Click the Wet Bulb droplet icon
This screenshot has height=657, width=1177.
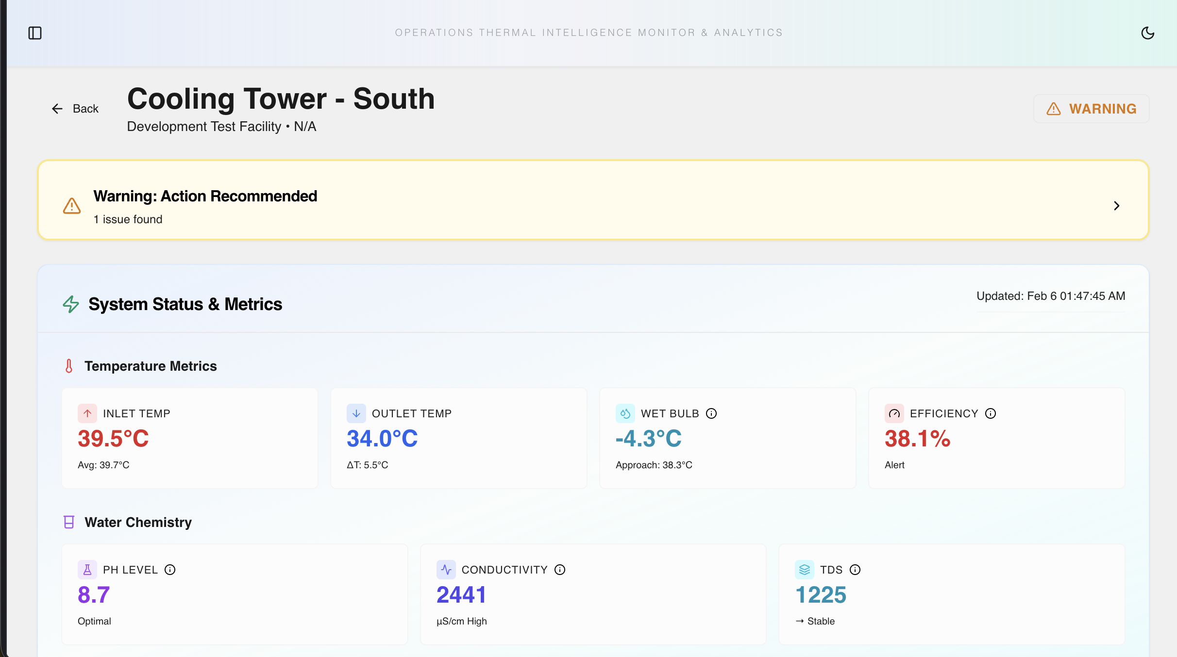(625, 413)
